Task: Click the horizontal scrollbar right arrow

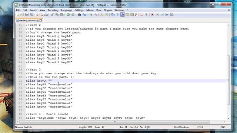Action: (225, 122)
